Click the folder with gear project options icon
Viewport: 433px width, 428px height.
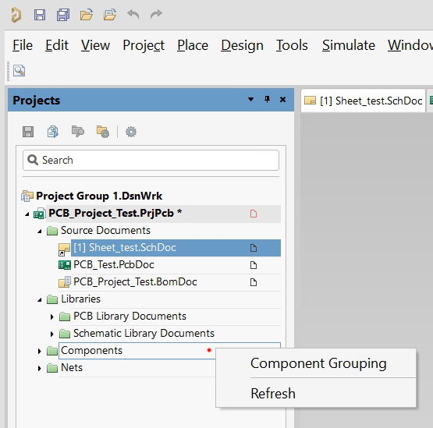pyautogui.click(x=103, y=132)
